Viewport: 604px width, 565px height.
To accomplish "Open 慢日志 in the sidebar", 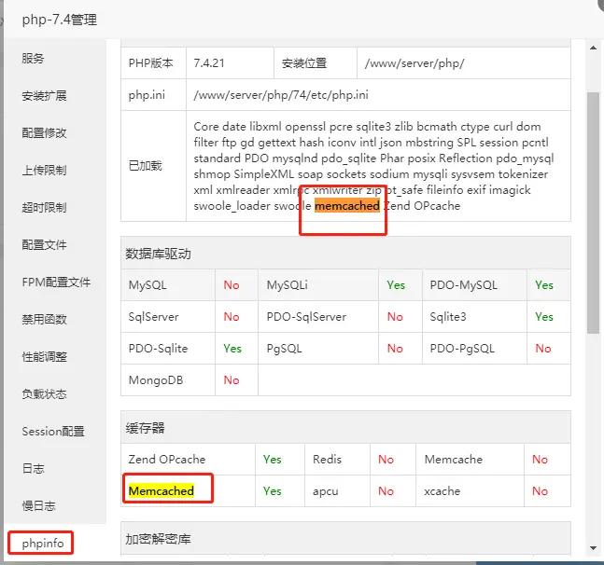I will [38, 505].
